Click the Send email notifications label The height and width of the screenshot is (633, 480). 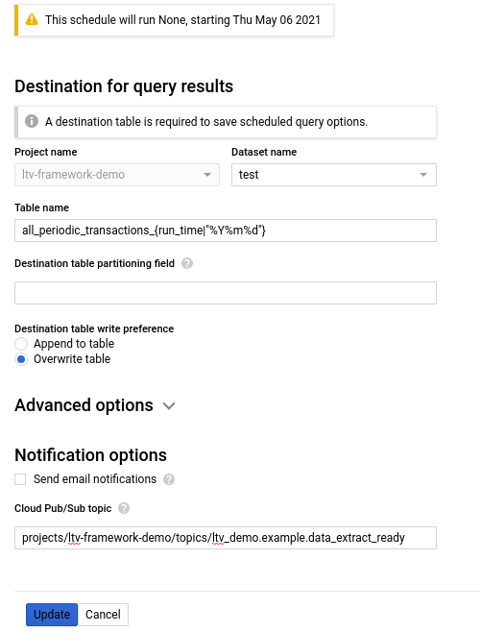click(95, 479)
